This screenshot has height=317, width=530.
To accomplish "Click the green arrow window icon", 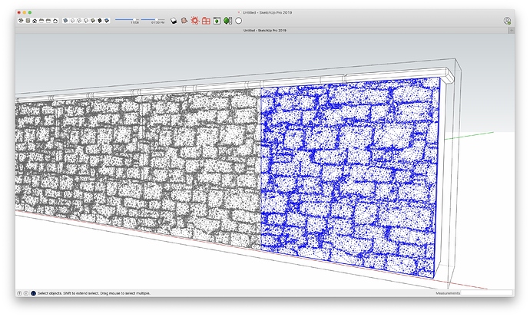I will pos(217,21).
